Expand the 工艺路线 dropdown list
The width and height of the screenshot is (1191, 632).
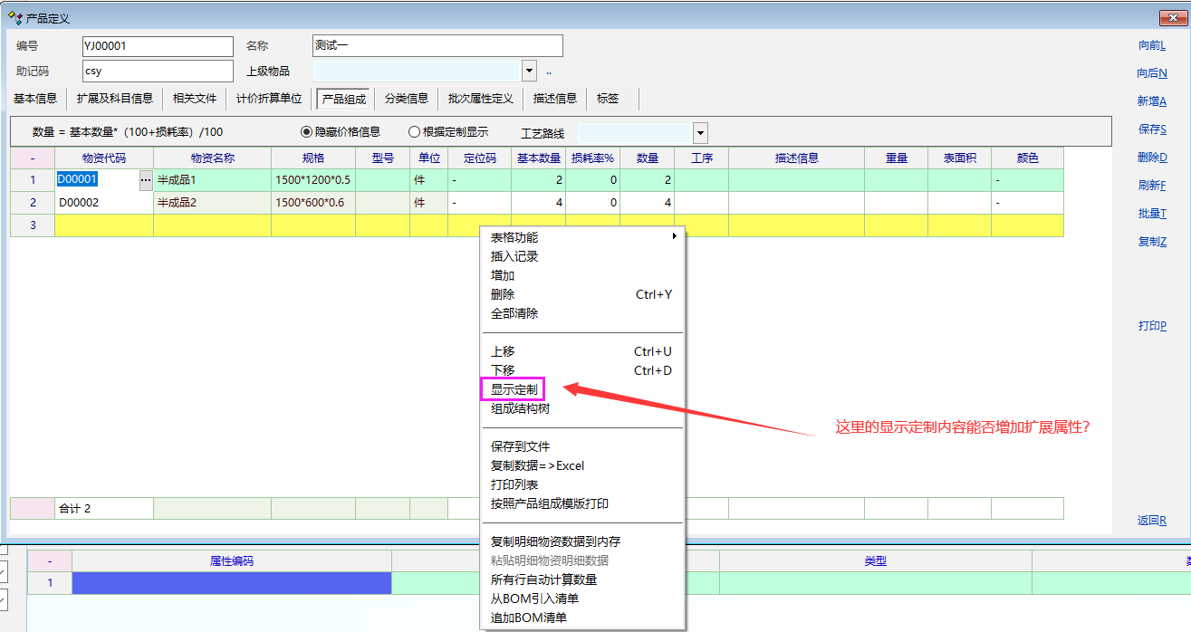tap(700, 133)
